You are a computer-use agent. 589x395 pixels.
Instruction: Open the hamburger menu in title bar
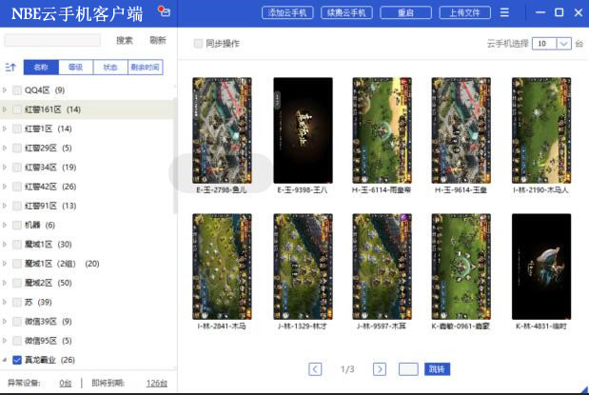pos(504,12)
